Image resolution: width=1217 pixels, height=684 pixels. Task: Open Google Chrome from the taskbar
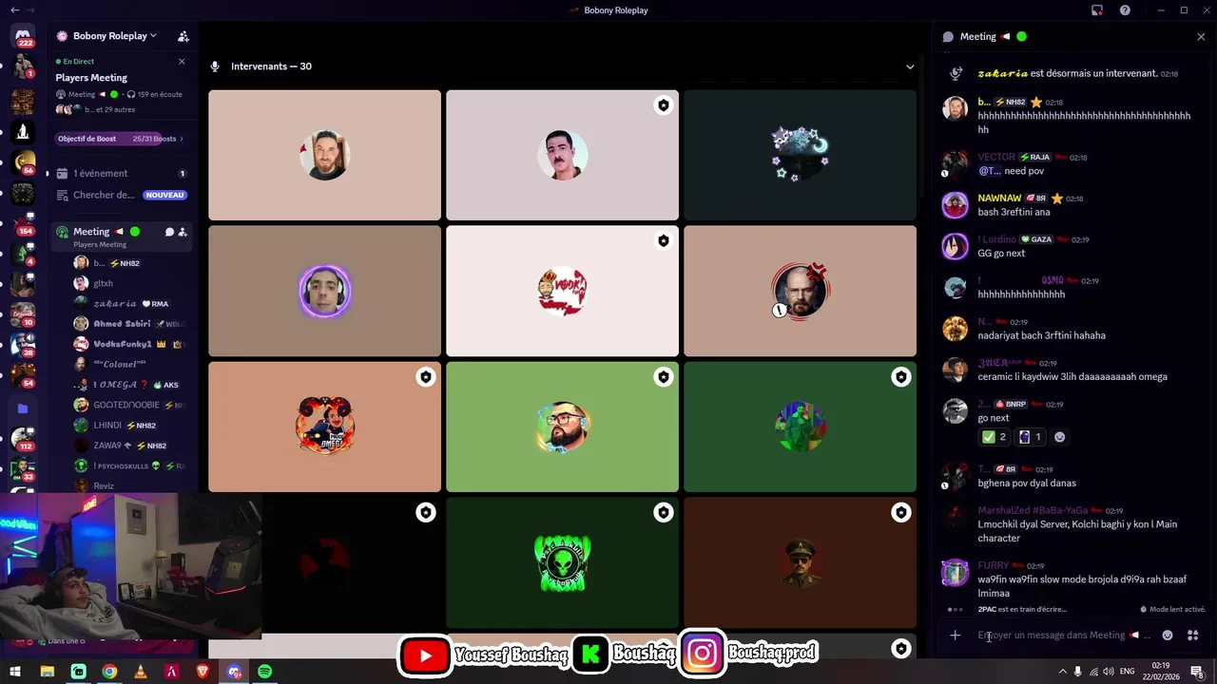109,672
